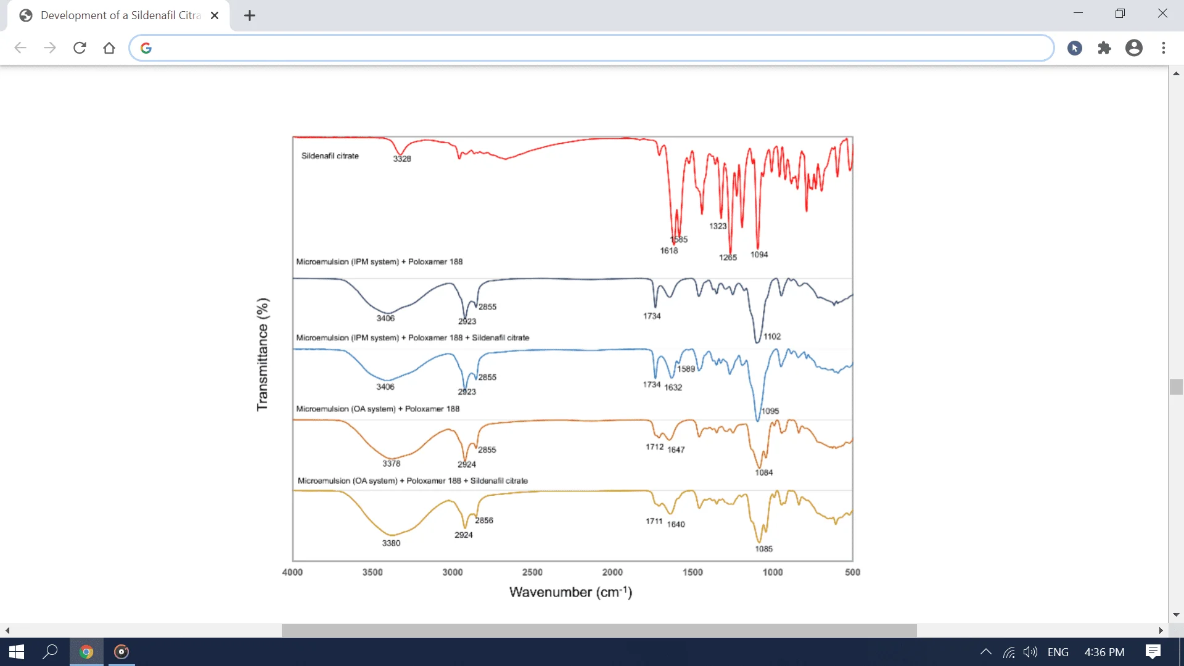Open the Windows Start menu
The width and height of the screenshot is (1184, 666).
17,652
